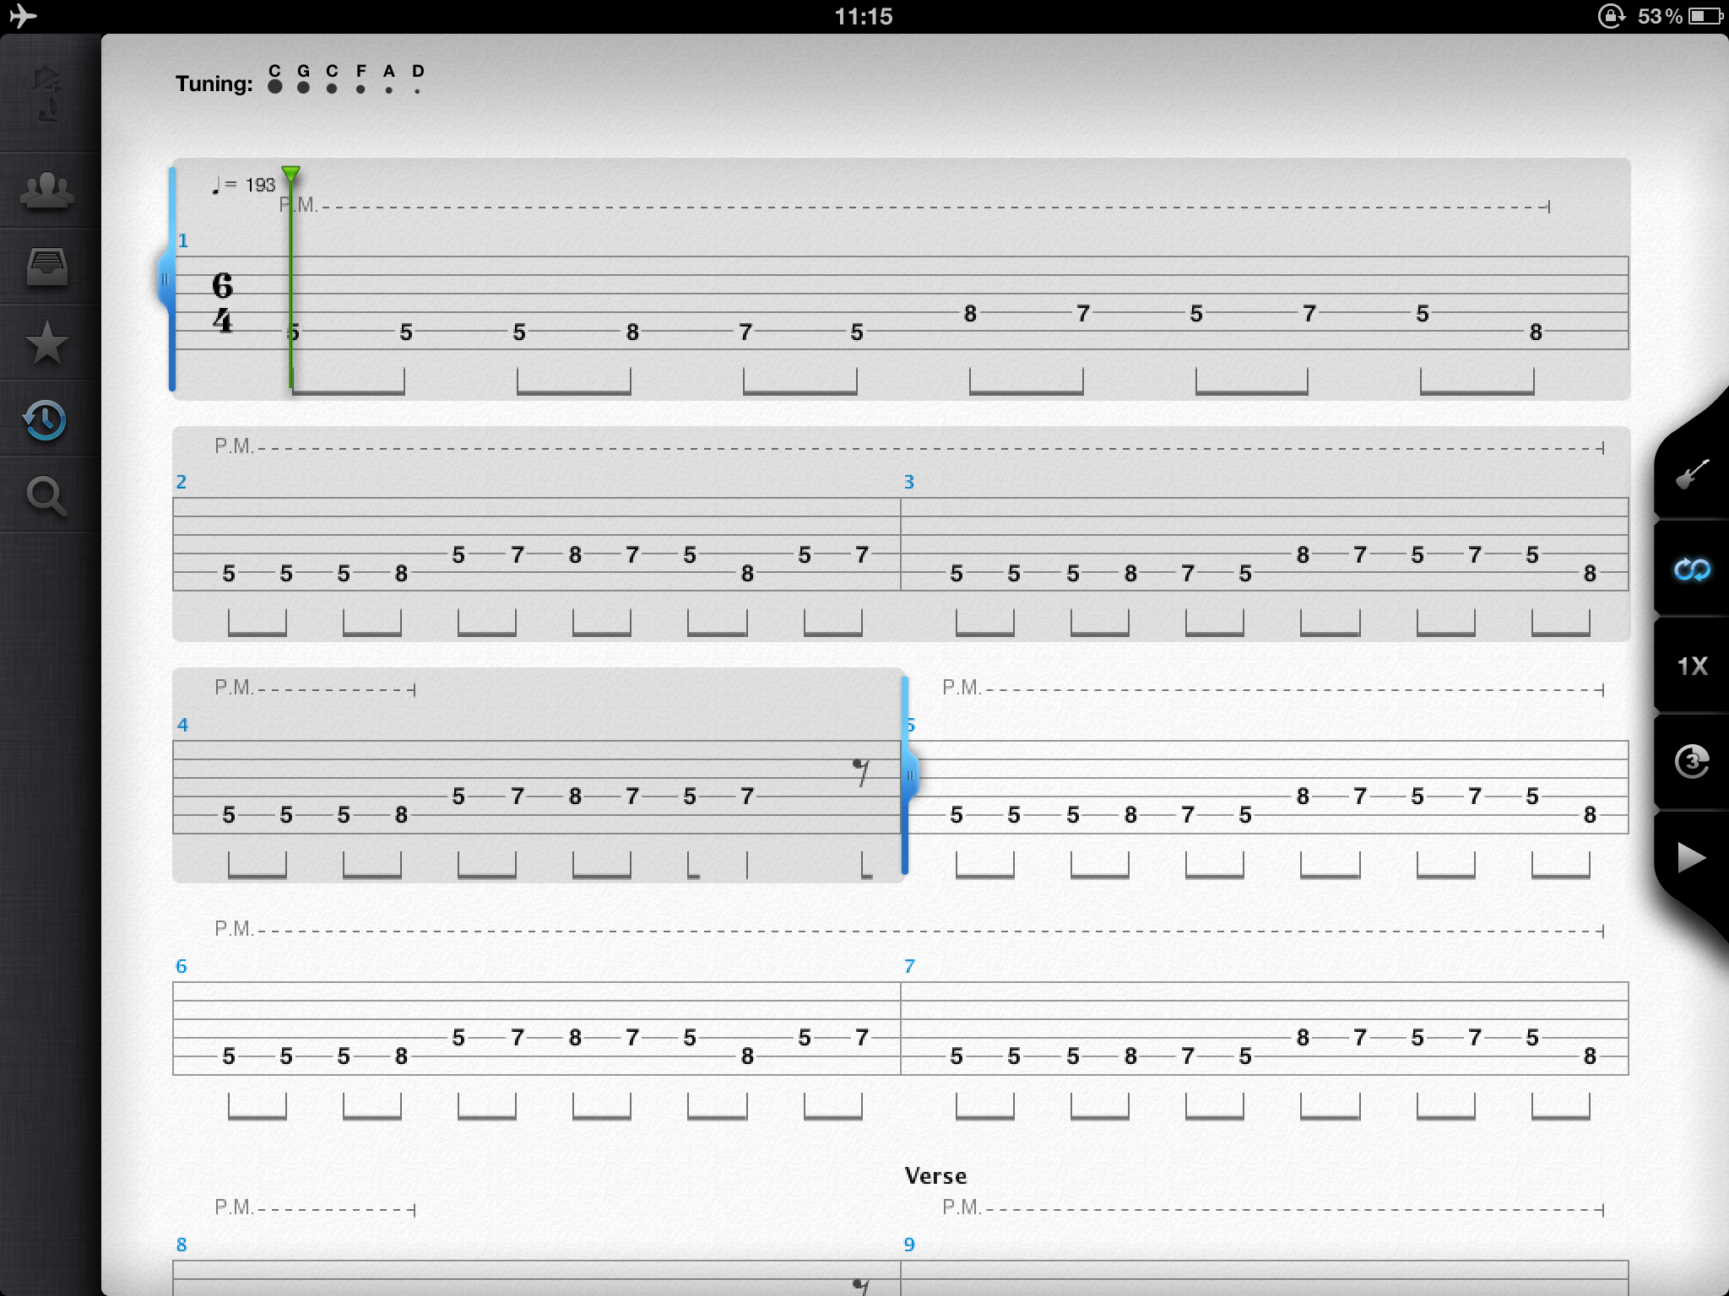Screen dimensions: 1729x1296
Task: Open the song library tray icon
Action: 46,267
